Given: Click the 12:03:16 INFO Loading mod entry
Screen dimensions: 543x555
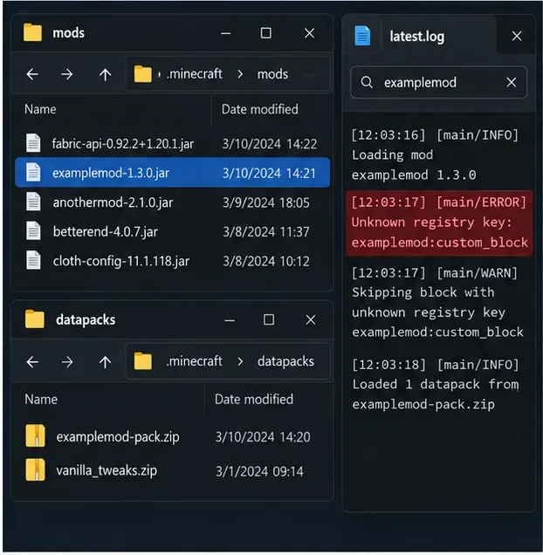Looking at the screenshot, I should [x=435, y=155].
